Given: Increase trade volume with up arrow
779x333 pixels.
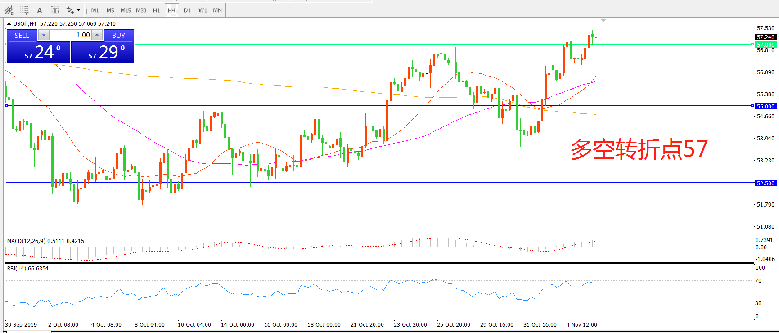Looking at the screenshot, I should coord(97,35).
